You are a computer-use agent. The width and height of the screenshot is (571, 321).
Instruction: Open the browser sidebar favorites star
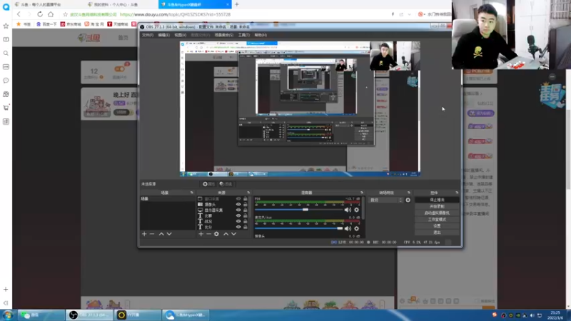(6, 26)
